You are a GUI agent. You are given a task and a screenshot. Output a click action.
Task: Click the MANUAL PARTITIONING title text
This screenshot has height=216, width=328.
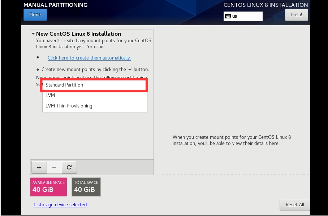[x=55, y=5]
